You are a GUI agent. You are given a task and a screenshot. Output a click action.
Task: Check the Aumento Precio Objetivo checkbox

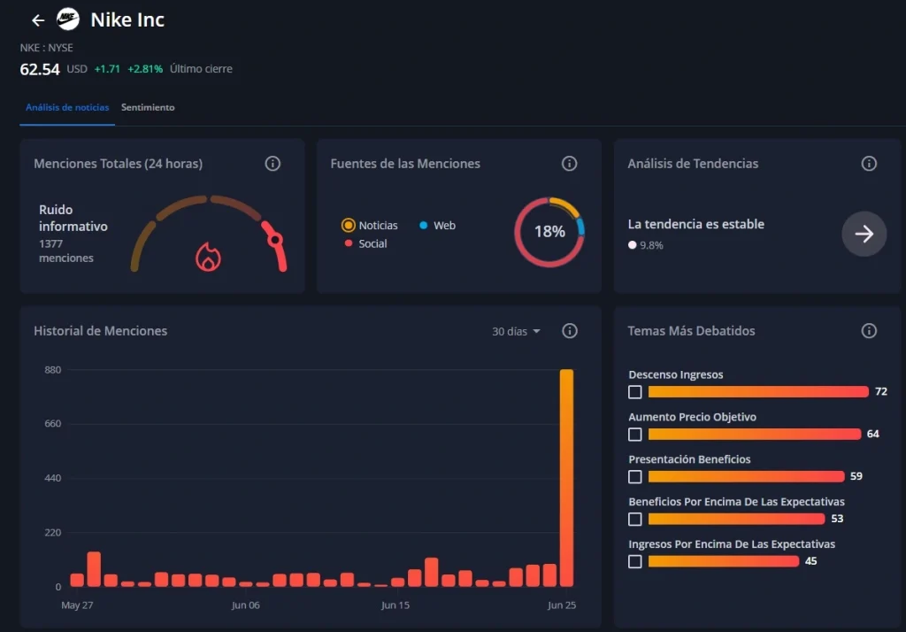coord(635,435)
